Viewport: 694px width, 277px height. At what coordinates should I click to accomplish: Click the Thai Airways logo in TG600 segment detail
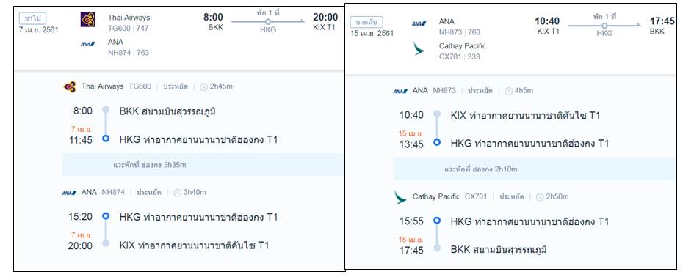(x=70, y=86)
